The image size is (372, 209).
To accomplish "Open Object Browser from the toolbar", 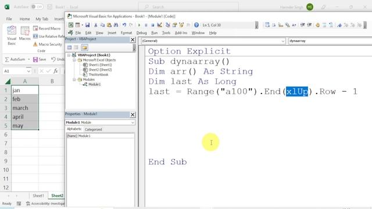I will [181, 25].
